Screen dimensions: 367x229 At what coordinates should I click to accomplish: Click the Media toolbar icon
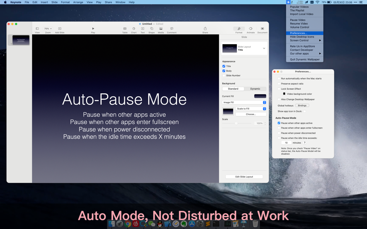click(161, 29)
